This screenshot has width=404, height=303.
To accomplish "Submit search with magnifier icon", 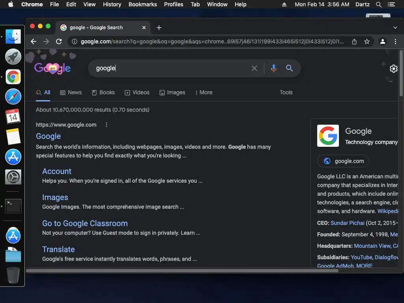I will click(x=289, y=68).
